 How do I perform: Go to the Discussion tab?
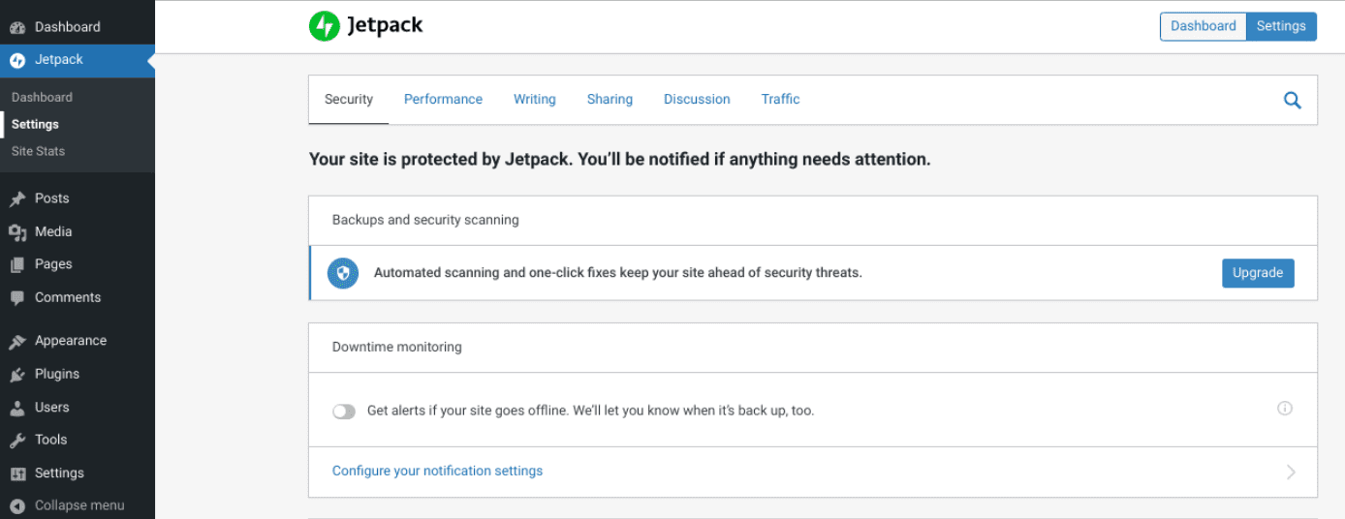697,99
